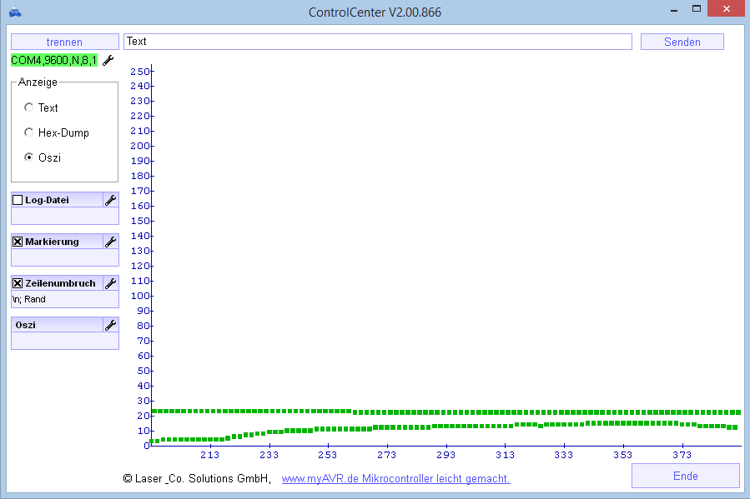750x499 pixels.
Task: Open Oszi settings wrench icon
Action: coord(110,325)
